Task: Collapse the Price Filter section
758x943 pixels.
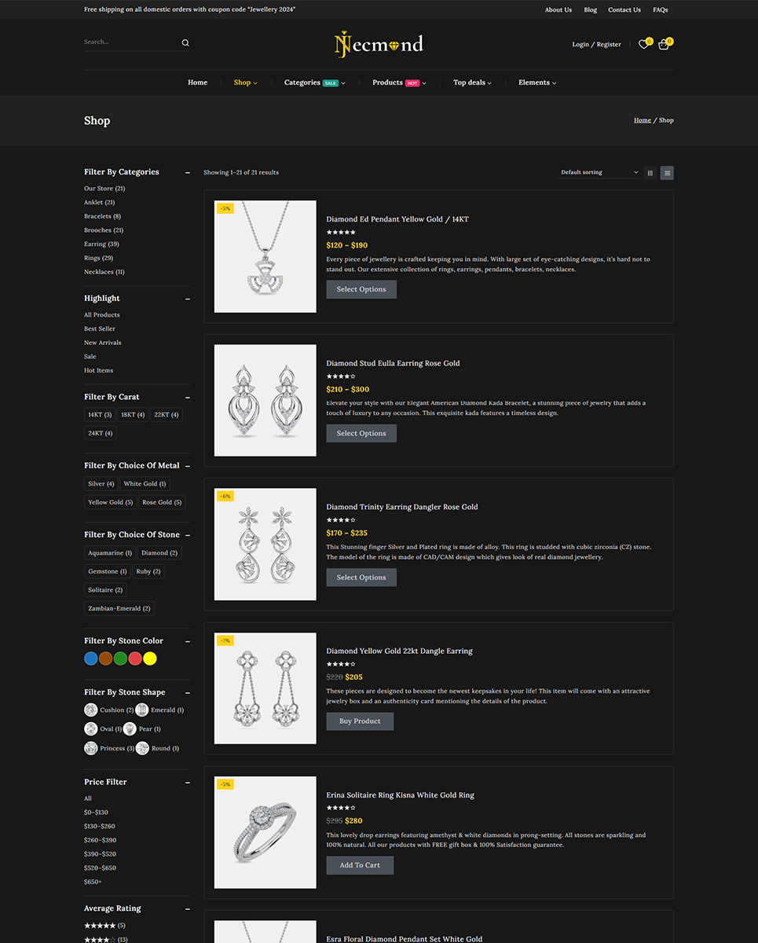Action: coord(187,782)
